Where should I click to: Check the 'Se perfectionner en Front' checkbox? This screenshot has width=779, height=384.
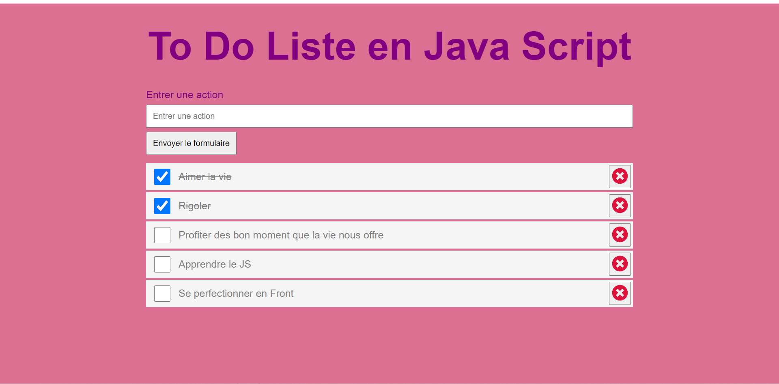tap(162, 293)
